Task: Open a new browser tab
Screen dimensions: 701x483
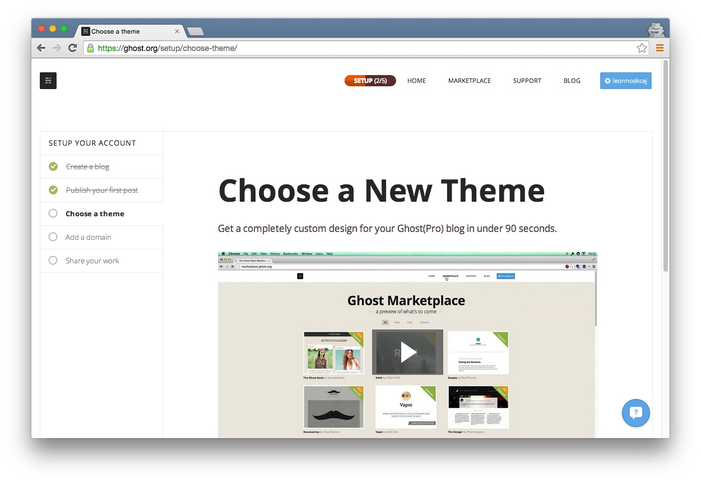Action: tap(195, 31)
